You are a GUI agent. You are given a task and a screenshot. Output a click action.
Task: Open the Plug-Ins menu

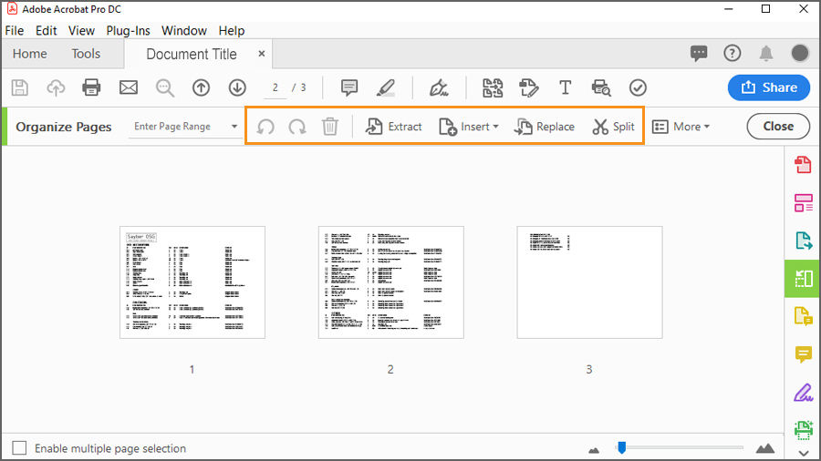tap(128, 31)
